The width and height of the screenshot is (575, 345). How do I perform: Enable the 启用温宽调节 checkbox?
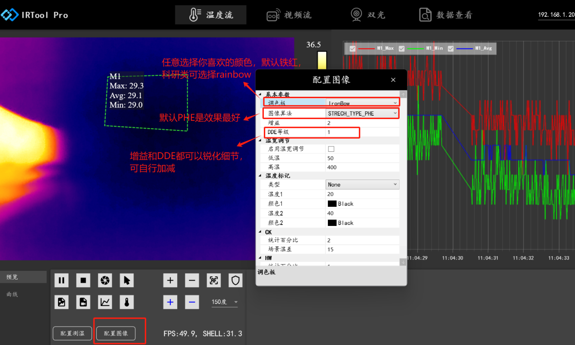(331, 149)
